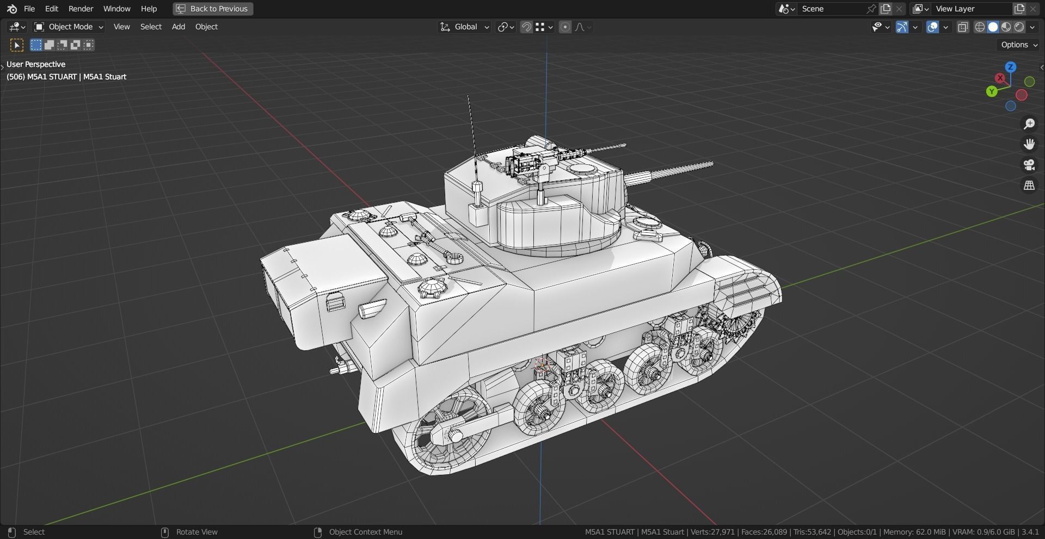Switch to rendered viewport shading
Image resolution: width=1045 pixels, height=539 pixels.
click(x=1019, y=27)
